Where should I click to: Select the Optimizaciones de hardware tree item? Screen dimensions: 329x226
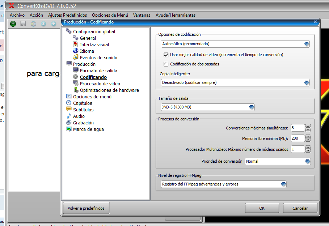click(x=109, y=90)
